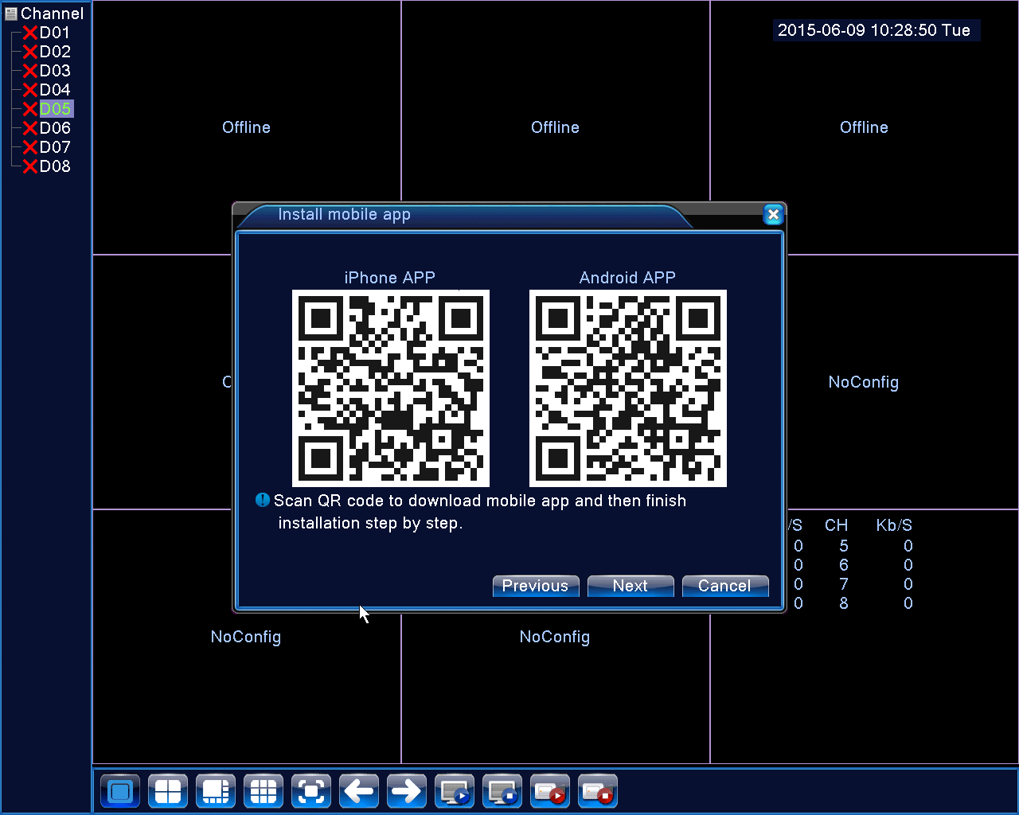The image size is (1019, 815).
Task: Stop recording with red stop icon
Action: coord(598,792)
